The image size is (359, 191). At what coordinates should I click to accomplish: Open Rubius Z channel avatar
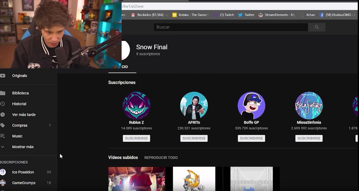[x=136, y=105]
